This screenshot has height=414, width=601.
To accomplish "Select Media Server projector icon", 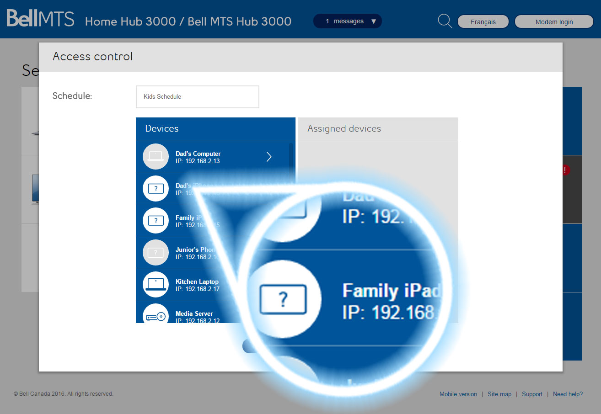I will pos(156,314).
